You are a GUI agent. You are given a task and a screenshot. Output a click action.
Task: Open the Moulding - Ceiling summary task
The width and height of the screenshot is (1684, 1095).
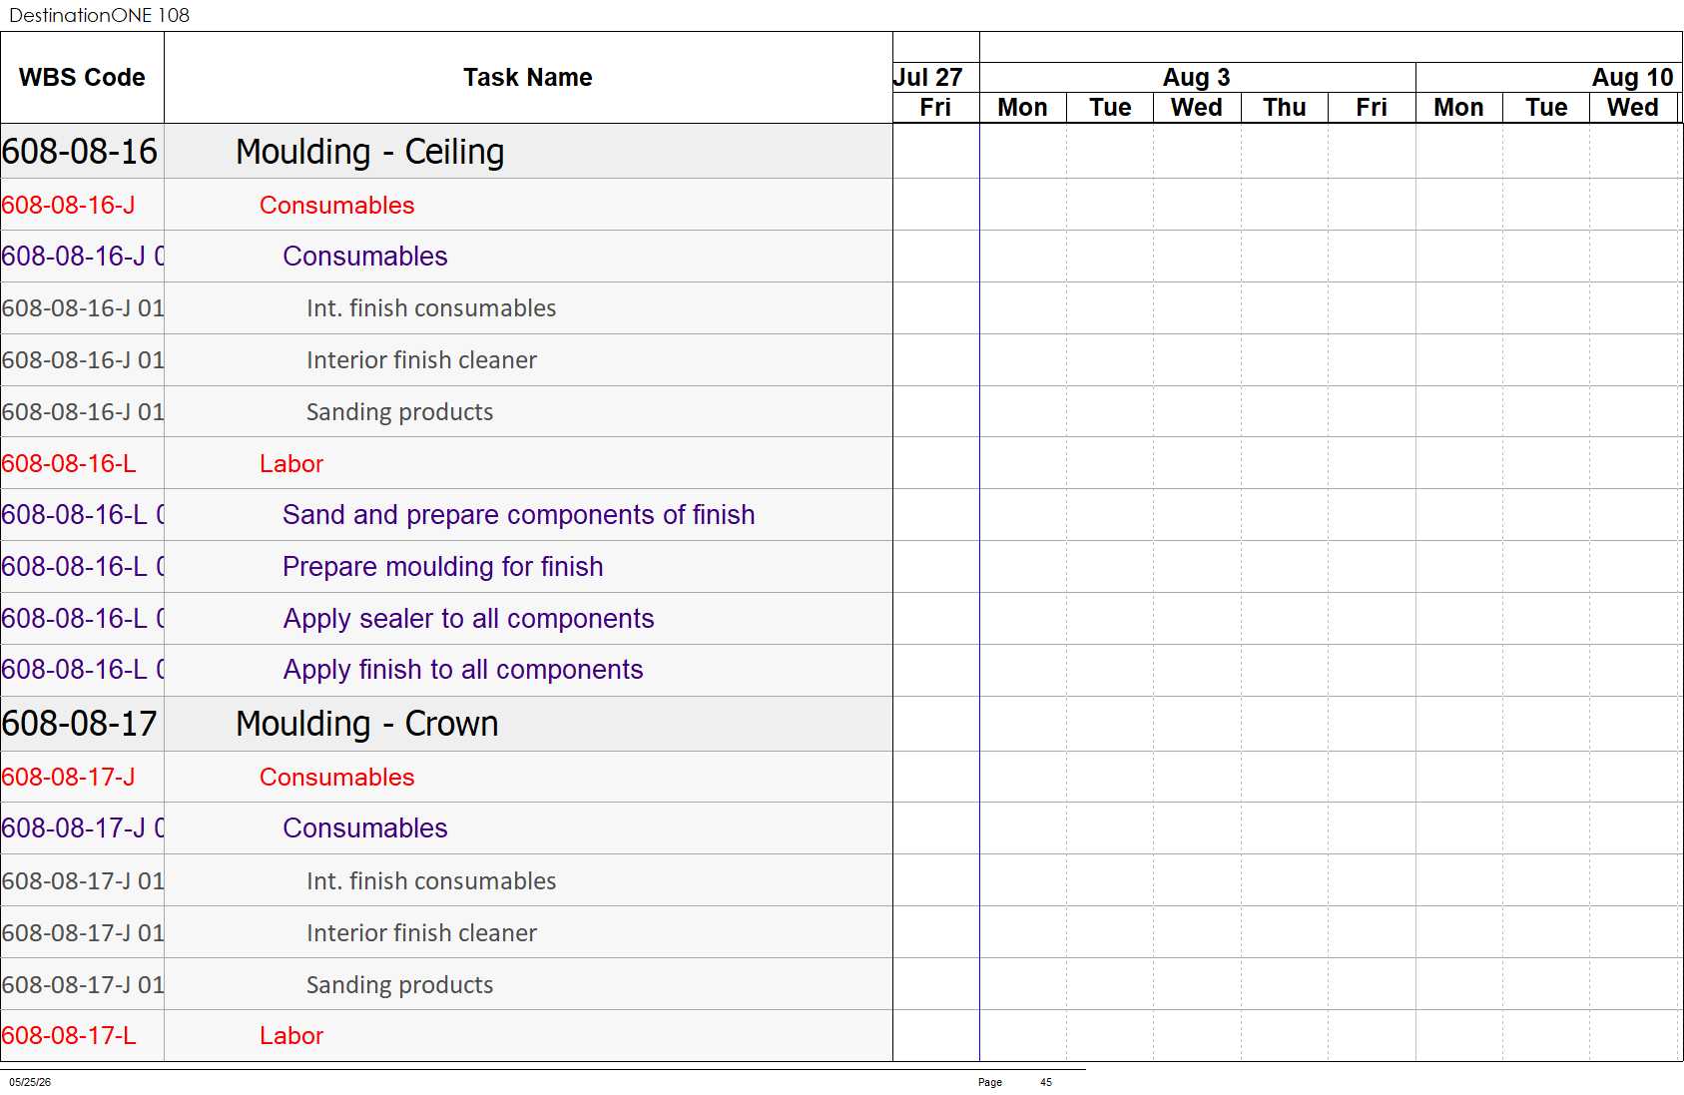pos(369,152)
